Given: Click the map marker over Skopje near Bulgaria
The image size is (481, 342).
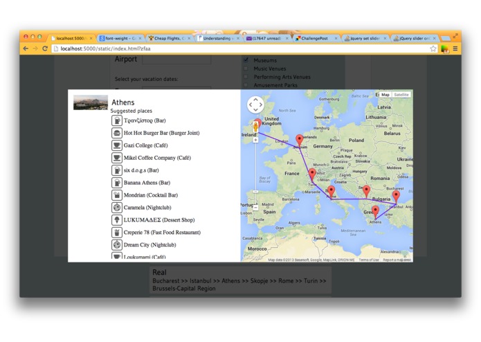Looking at the screenshot, I should click(x=366, y=191).
